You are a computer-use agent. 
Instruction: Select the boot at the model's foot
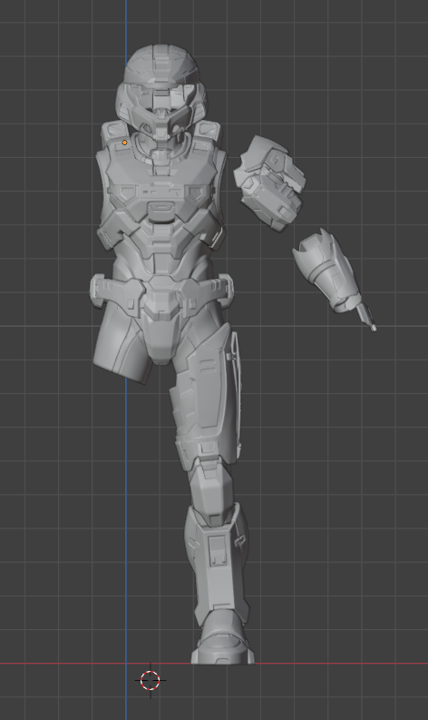point(222,637)
